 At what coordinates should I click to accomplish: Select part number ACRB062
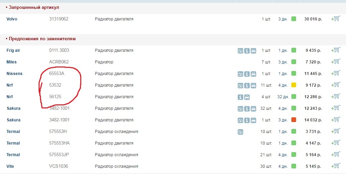pos(59,62)
